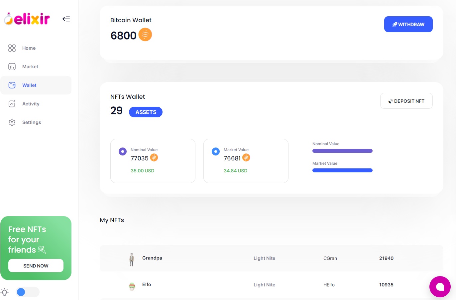Click the orange Bitcoin Wallet coin icon

pos(145,34)
